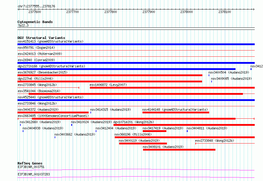Select the nsv3400119 red variant bar
The height and width of the screenshot is (181, 263).
143,144
